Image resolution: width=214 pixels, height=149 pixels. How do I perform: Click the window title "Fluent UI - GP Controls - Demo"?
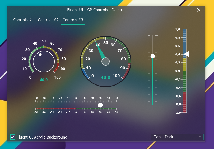point(95,10)
